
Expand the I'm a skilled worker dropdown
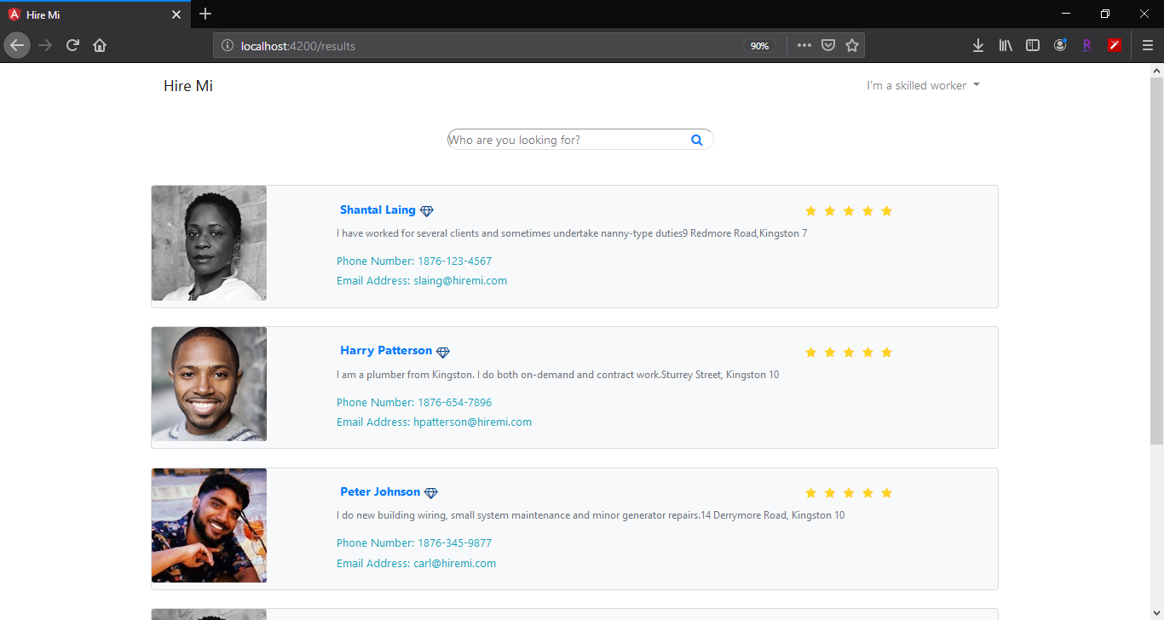tap(923, 85)
